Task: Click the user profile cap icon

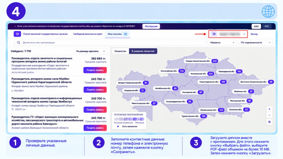Action: click(x=214, y=34)
